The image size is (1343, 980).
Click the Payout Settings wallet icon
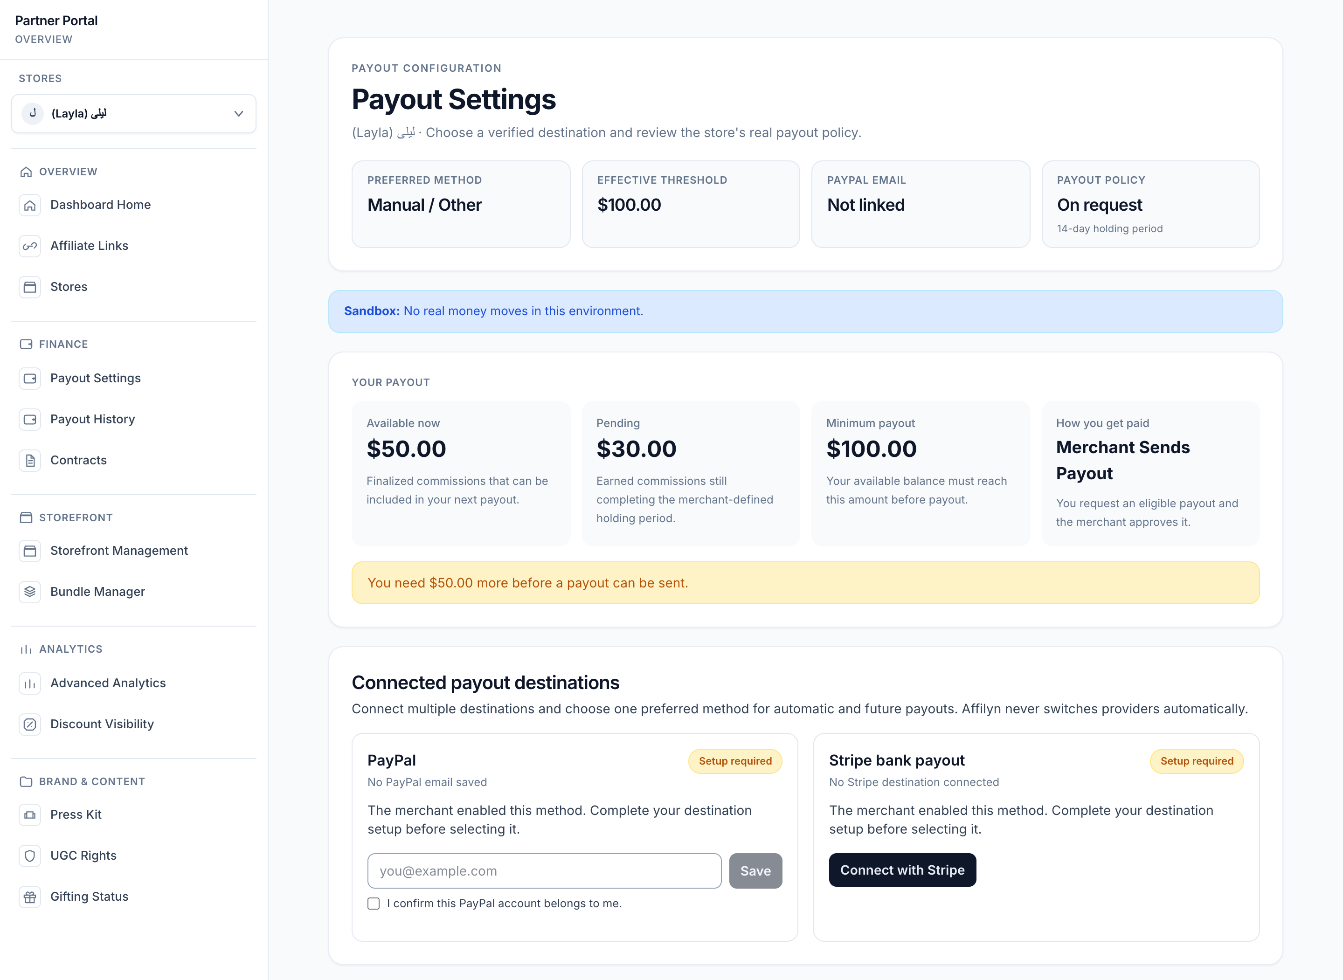[x=30, y=379]
